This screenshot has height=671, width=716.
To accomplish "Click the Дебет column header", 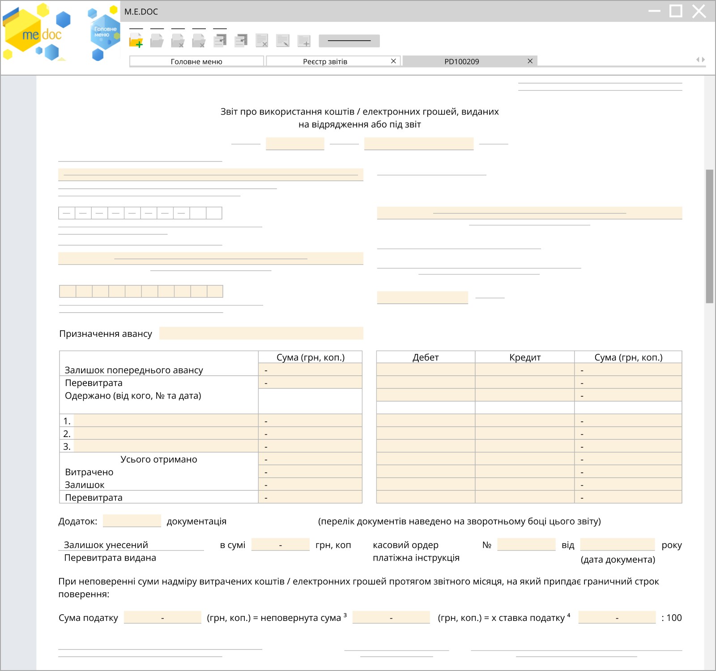I will pos(426,357).
